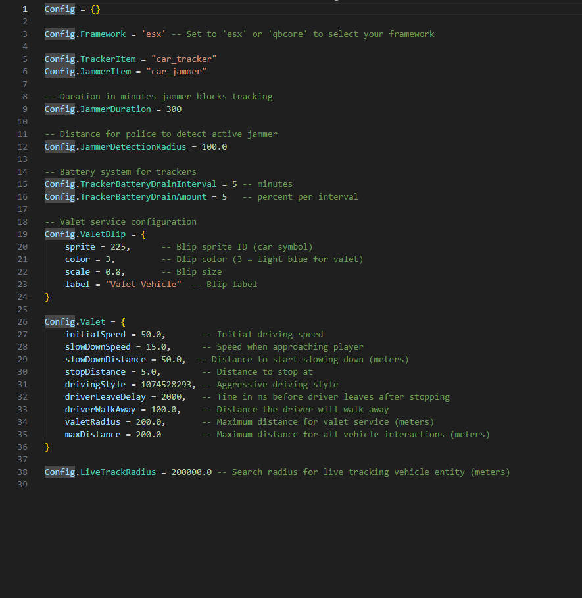Click the "car_tracker" string value
The image size is (582, 598).
coord(184,59)
